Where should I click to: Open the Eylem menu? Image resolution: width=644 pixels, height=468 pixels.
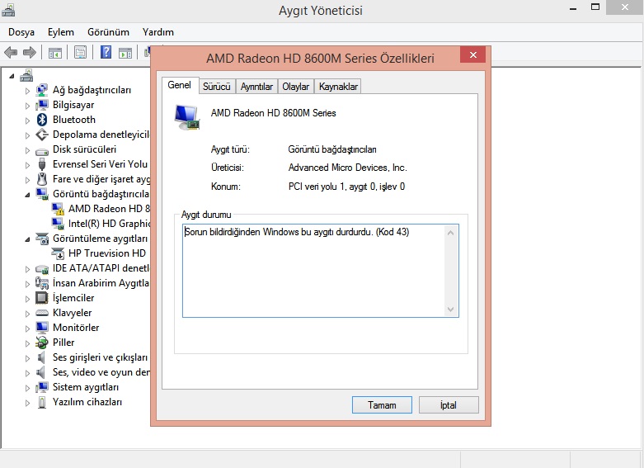pyautogui.click(x=61, y=32)
